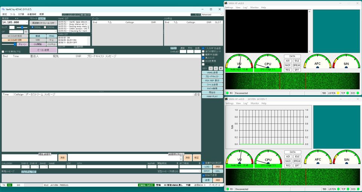The width and height of the screenshot is (362, 192).
Task: Open Help menu in lower VARA HF window
Action: (x=264, y=103)
